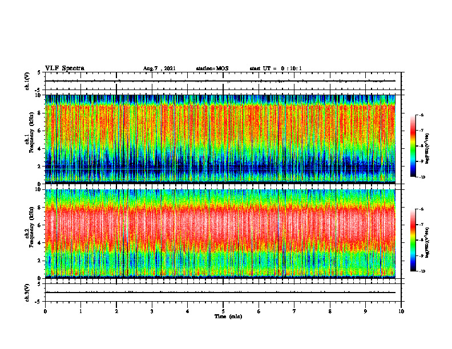Click the "2" tick on the time axis
This screenshot has width=452, height=349.
116,311
